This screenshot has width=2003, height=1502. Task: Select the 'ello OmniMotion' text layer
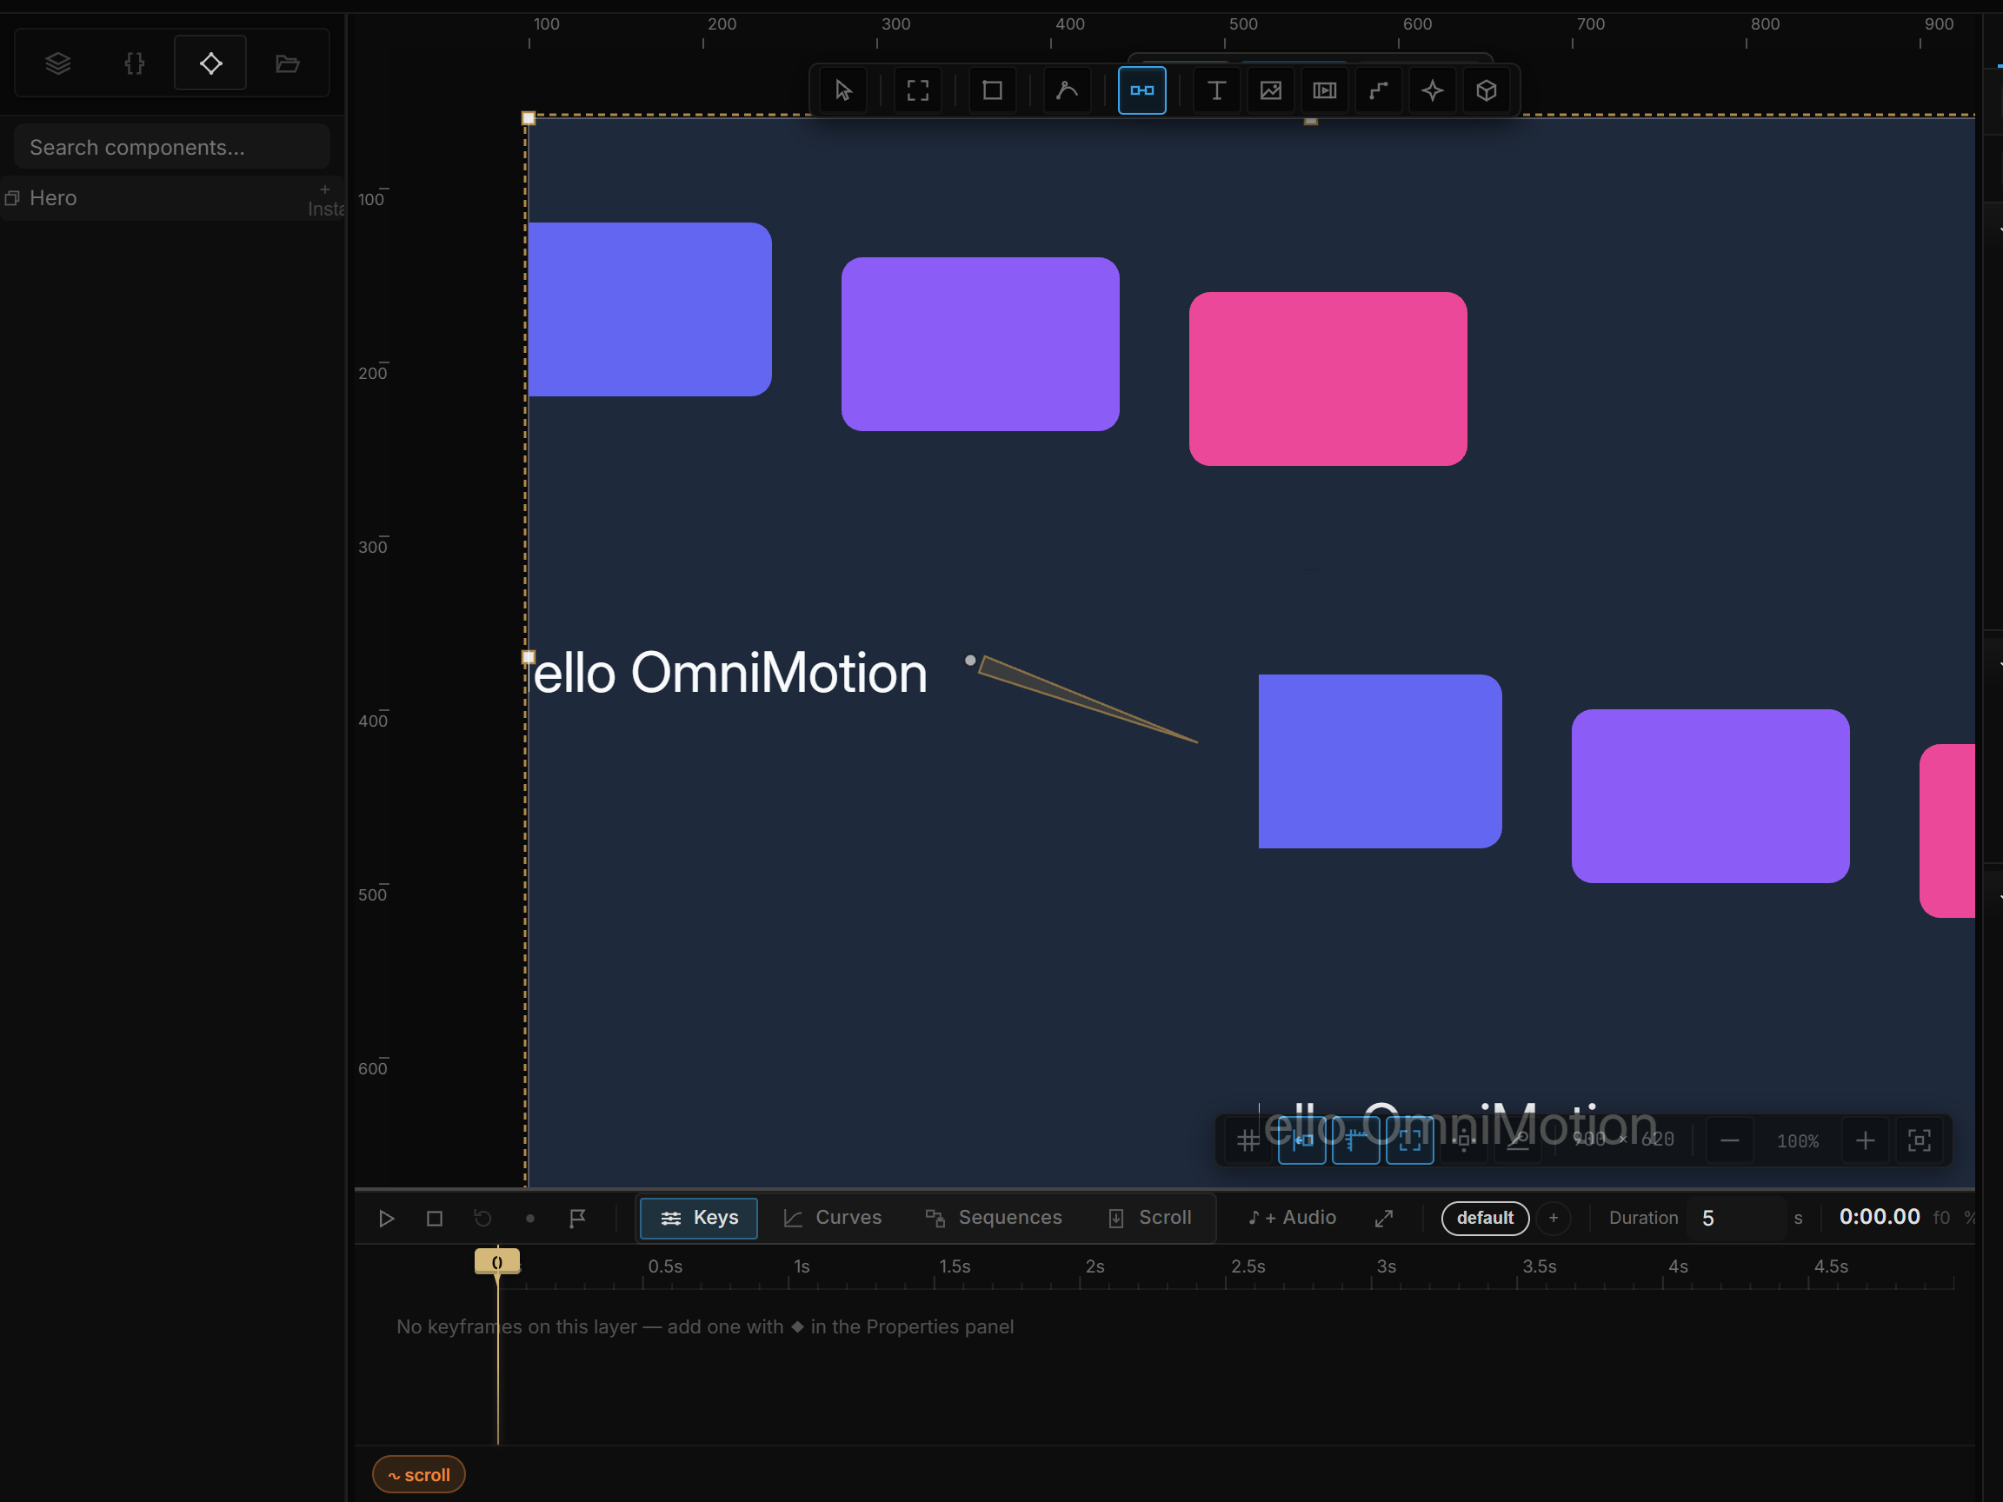(x=730, y=674)
